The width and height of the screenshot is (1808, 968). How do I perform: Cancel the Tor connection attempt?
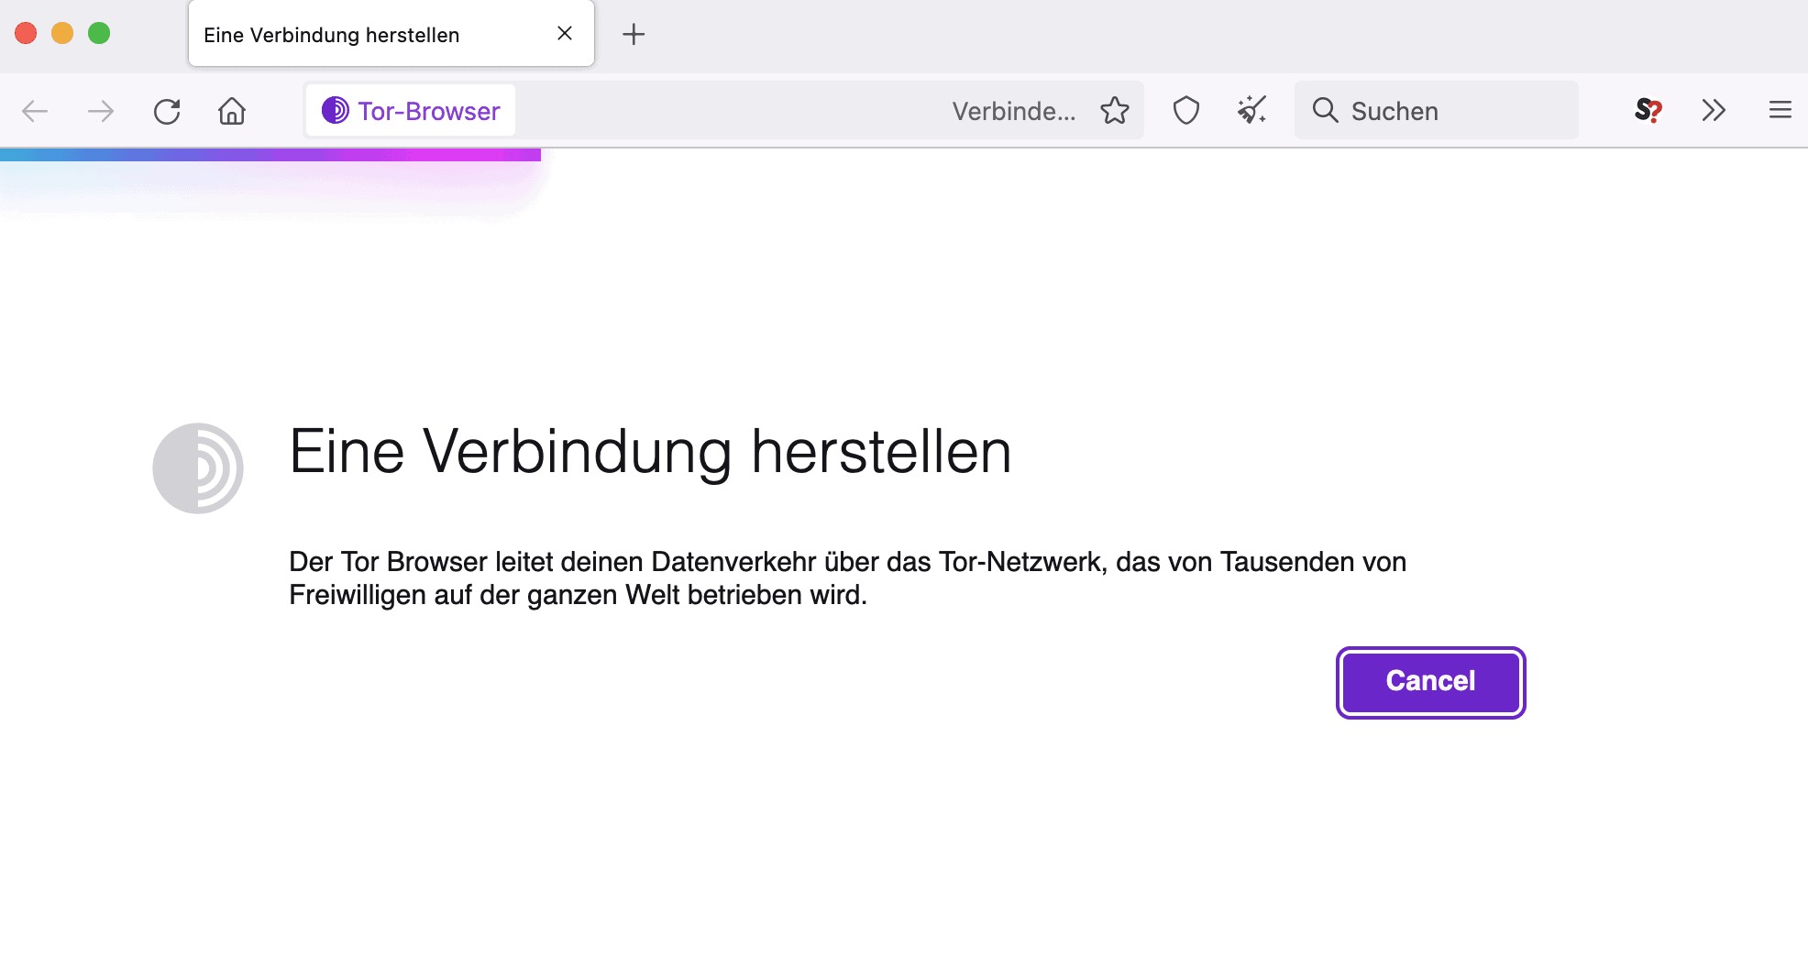click(1430, 682)
